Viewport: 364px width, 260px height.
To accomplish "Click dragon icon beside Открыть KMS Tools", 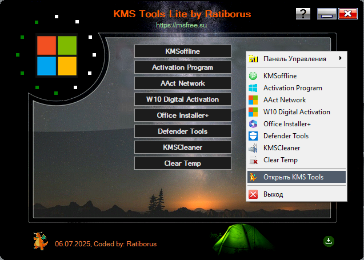I will [253, 177].
